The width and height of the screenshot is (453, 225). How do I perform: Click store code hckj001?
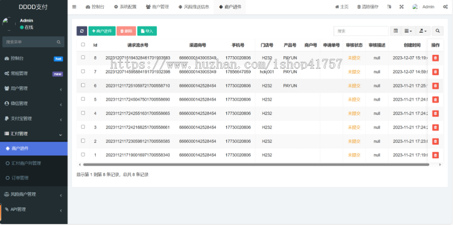click(x=267, y=72)
